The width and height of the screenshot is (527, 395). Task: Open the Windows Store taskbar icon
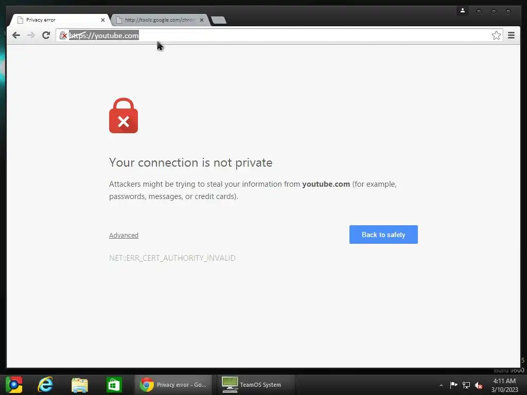pos(114,385)
